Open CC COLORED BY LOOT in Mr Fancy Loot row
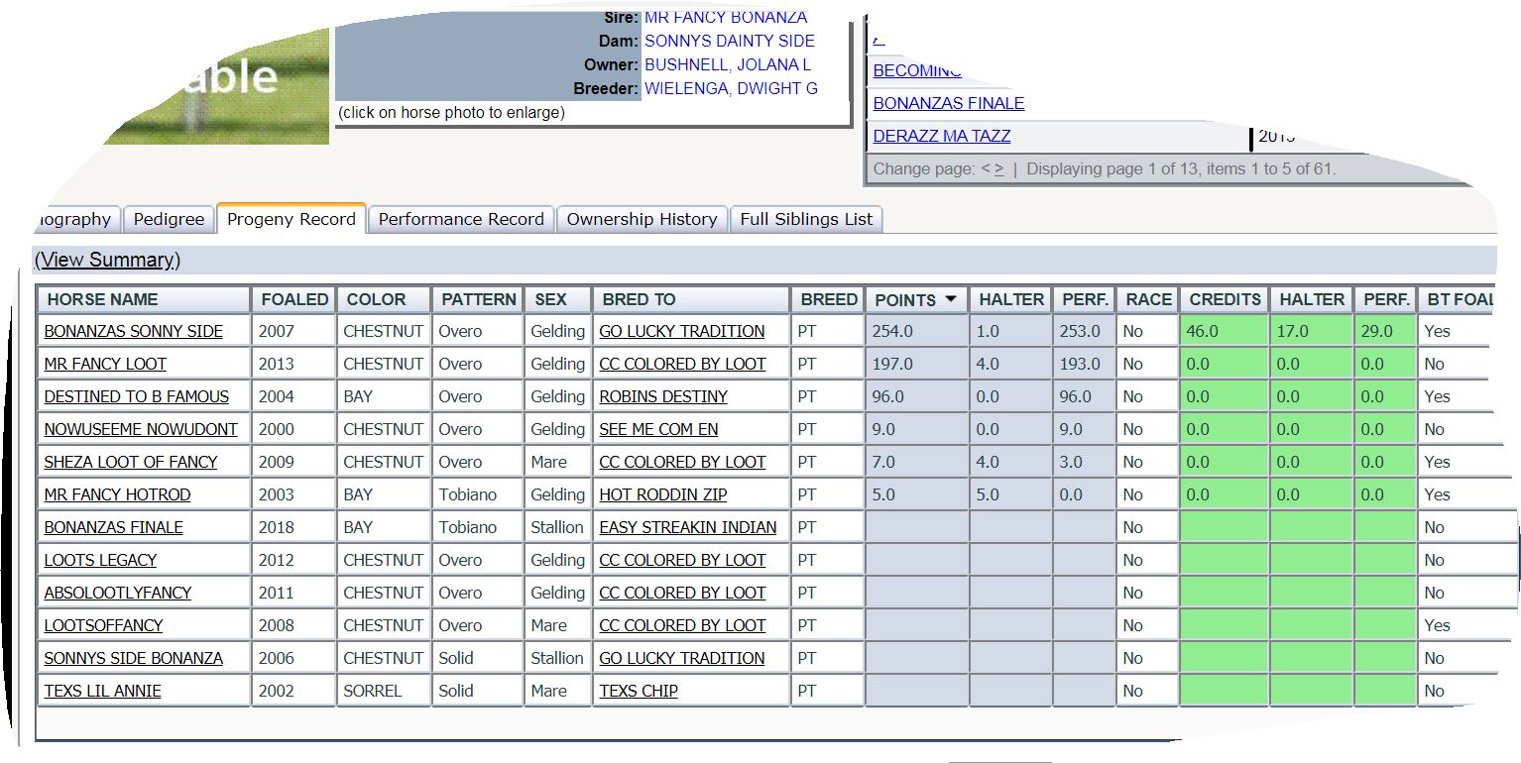The width and height of the screenshot is (1521, 763). (682, 364)
